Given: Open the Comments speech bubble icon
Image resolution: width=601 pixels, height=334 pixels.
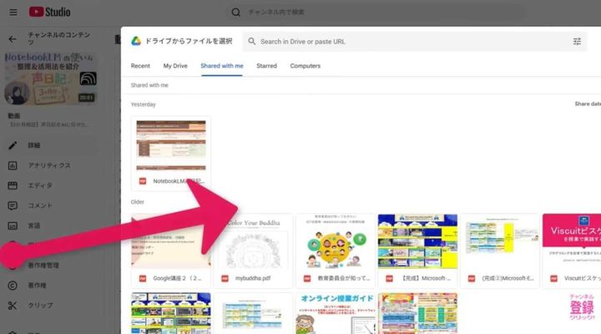Looking at the screenshot, I should [13, 205].
